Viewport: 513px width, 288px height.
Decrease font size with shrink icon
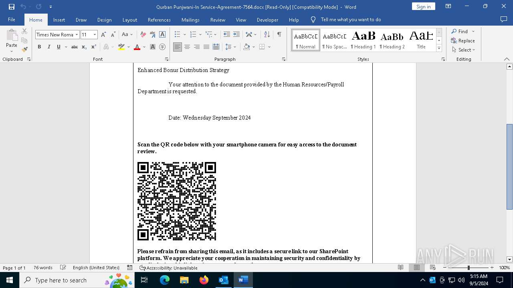[x=113, y=35]
